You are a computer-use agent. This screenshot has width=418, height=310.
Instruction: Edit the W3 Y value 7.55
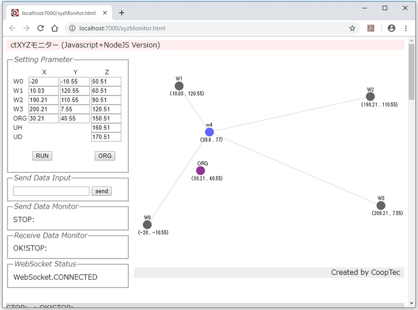pyautogui.click(x=75, y=109)
